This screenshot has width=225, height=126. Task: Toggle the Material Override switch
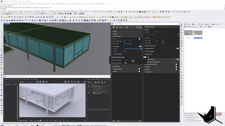point(139,69)
